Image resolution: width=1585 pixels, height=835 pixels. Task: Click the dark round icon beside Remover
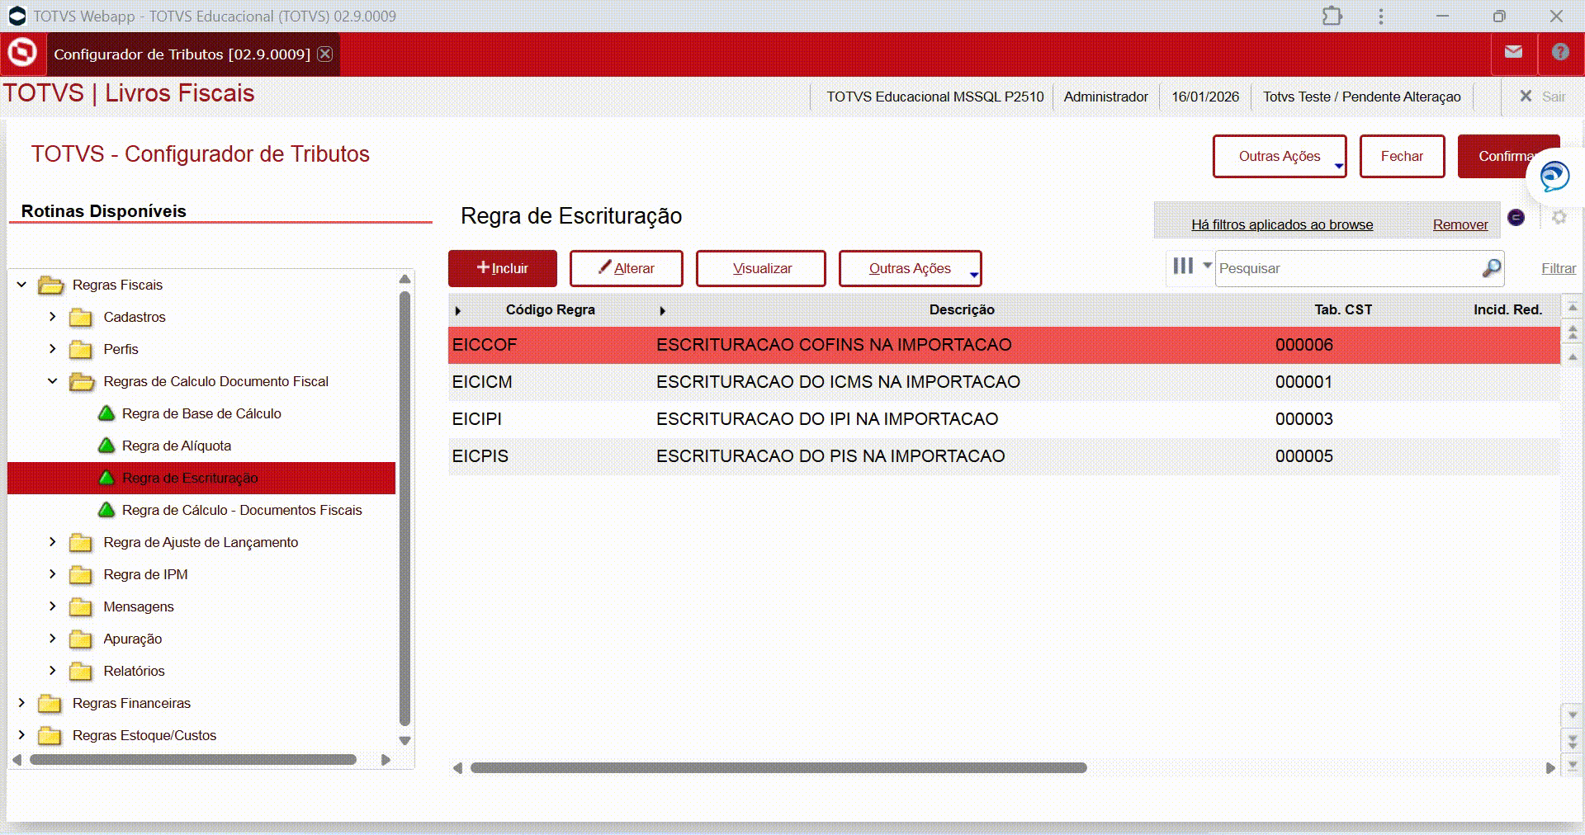(x=1516, y=217)
